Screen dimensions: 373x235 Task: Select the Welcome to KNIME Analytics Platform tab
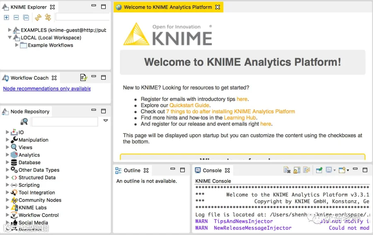pyautogui.click(x=168, y=7)
